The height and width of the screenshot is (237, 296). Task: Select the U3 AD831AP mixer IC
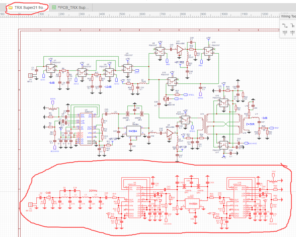click(86, 129)
